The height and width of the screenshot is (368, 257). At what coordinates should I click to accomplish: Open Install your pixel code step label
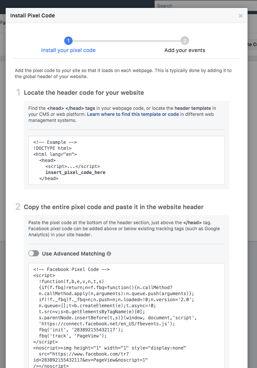(x=68, y=50)
